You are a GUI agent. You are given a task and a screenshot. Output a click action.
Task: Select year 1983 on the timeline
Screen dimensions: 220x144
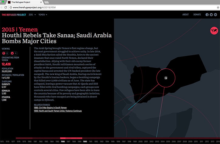click(x=46, y=142)
